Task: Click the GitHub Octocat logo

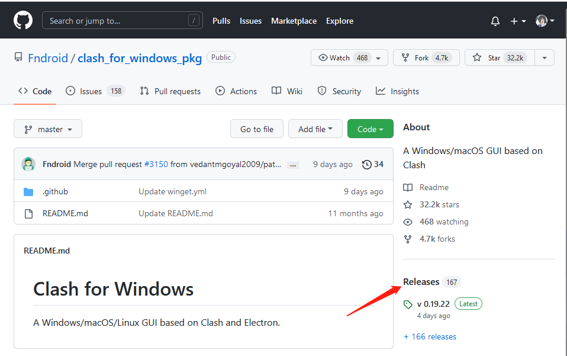Action: click(x=22, y=21)
